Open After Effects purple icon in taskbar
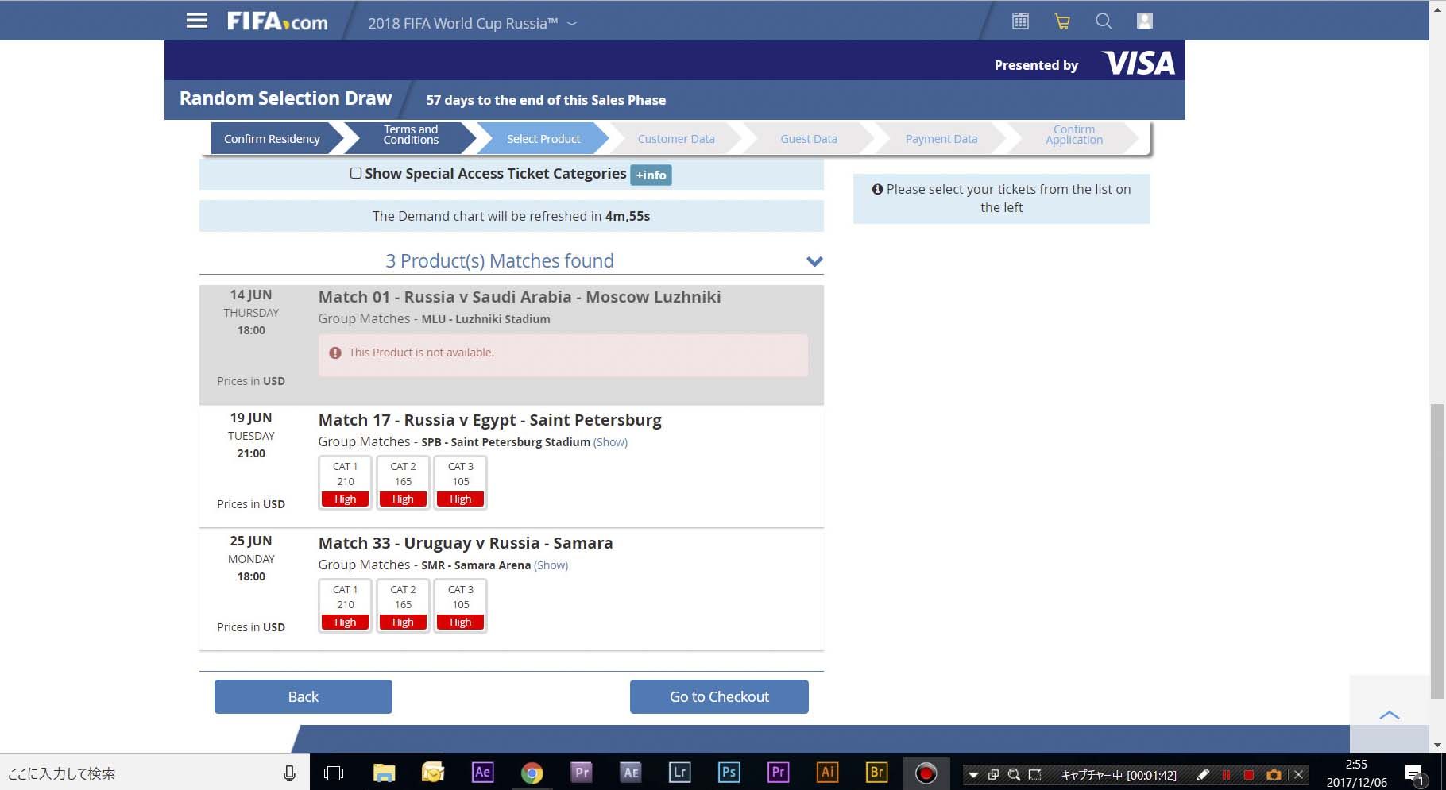This screenshot has width=1446, height=790. tap(482, 773)
